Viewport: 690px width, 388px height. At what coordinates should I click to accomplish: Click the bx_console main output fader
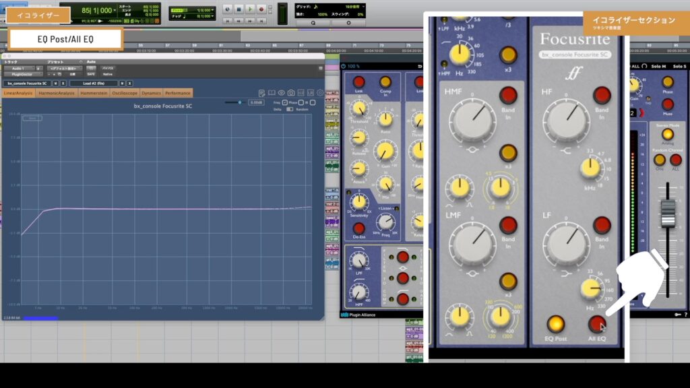(x=668, y=212)
